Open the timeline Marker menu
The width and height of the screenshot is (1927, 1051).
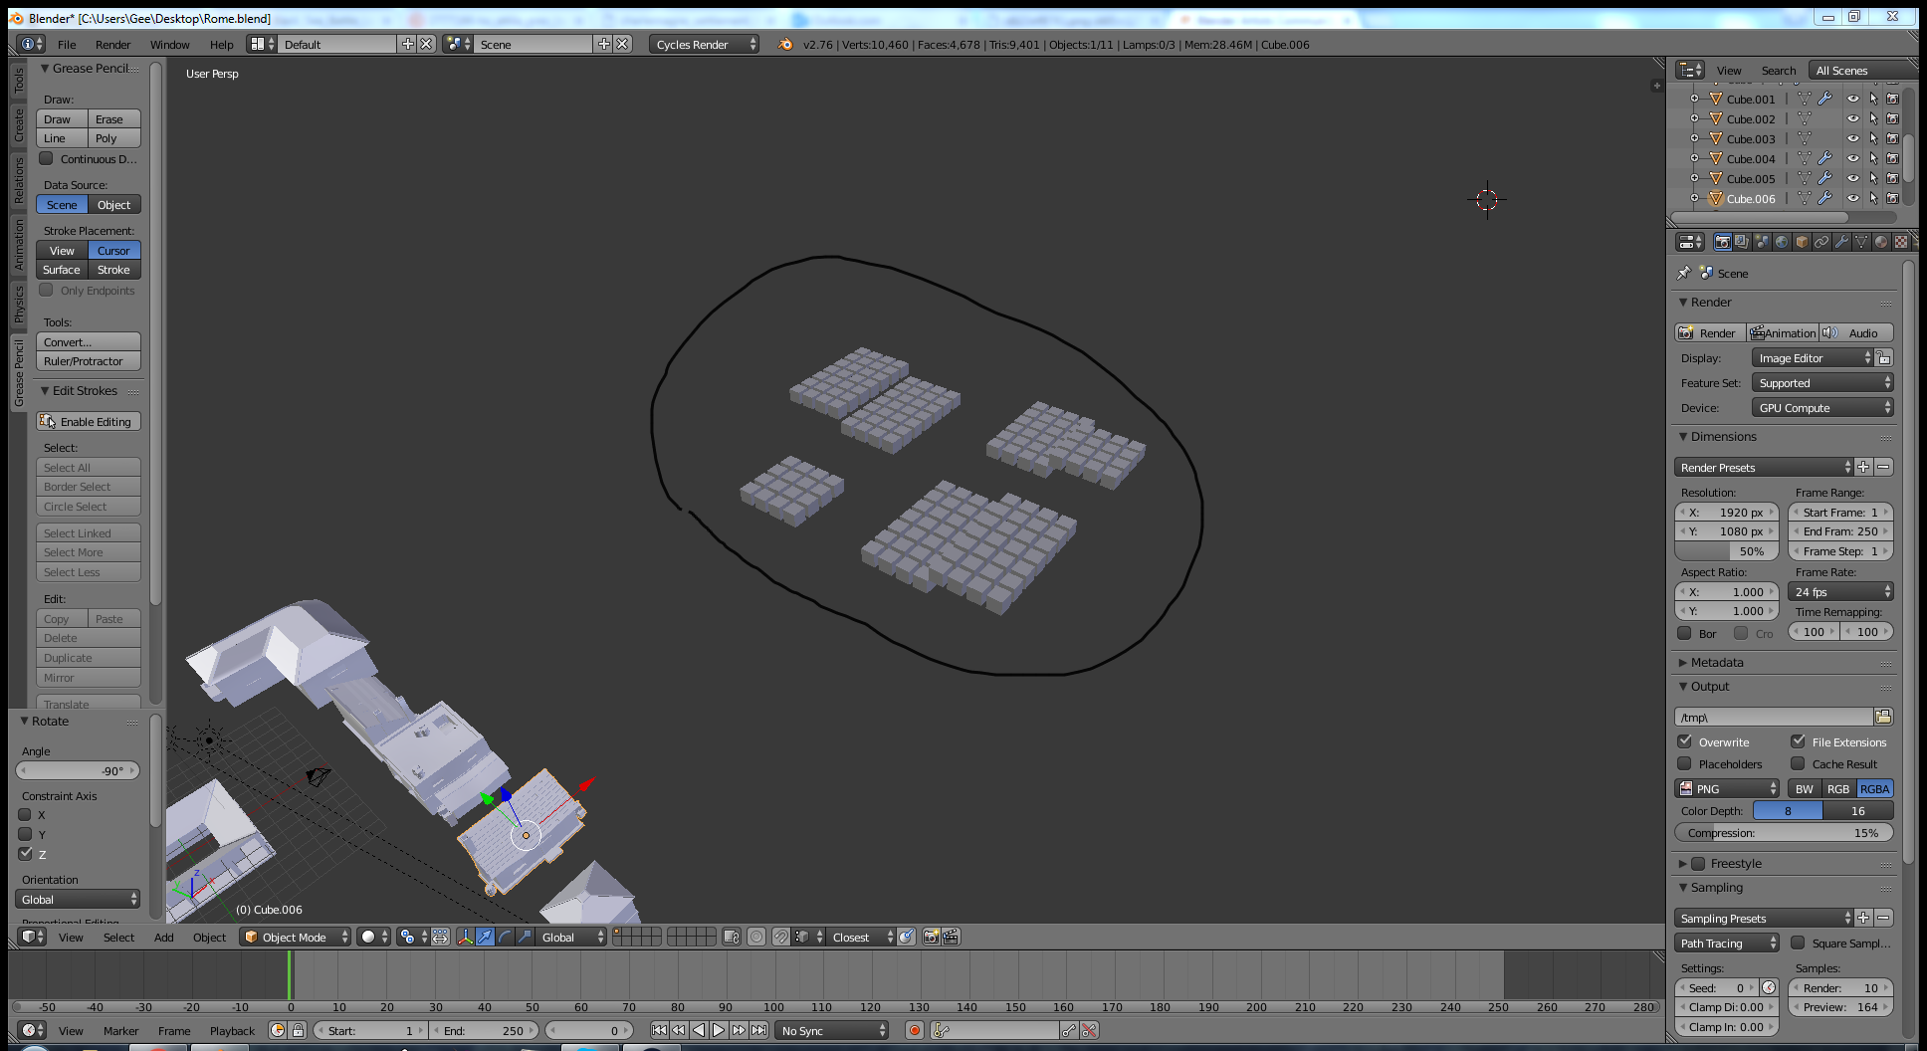click(x=121, y=1030)
